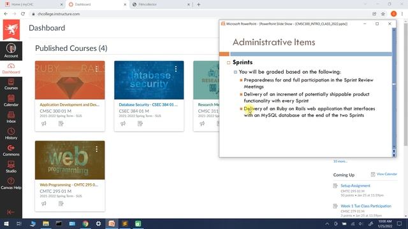Open Database Security - CSEC 384 01 link
Screen dimensions: 408x229
[x=149, y=104]
